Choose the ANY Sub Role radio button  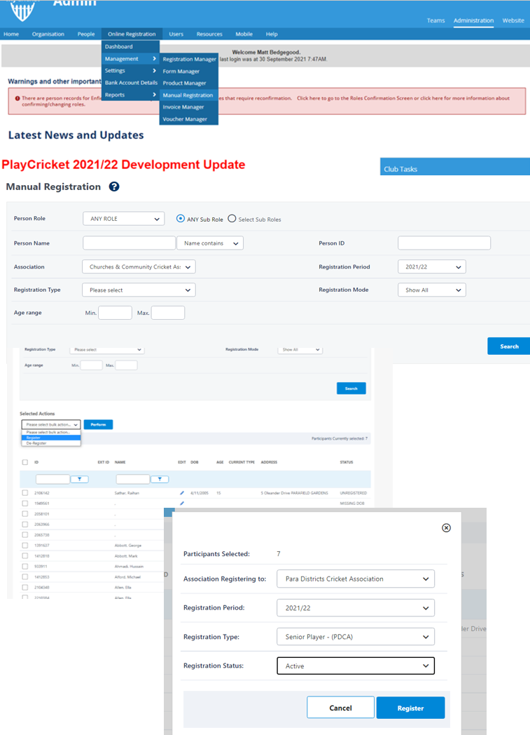click(180, 218)
